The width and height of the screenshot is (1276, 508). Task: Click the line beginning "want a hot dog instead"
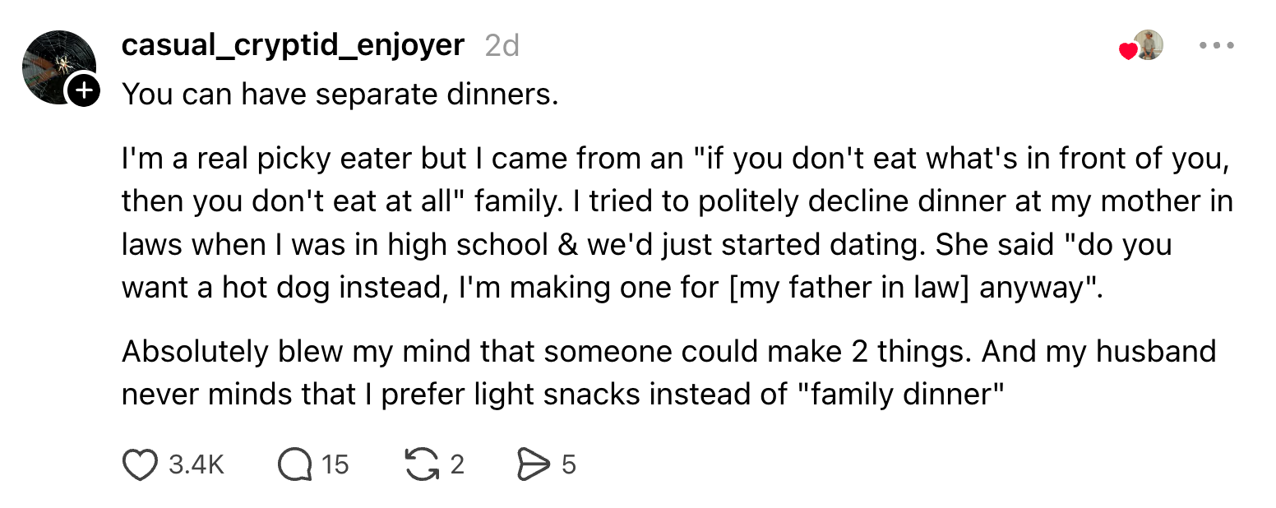tap(612, 288)
